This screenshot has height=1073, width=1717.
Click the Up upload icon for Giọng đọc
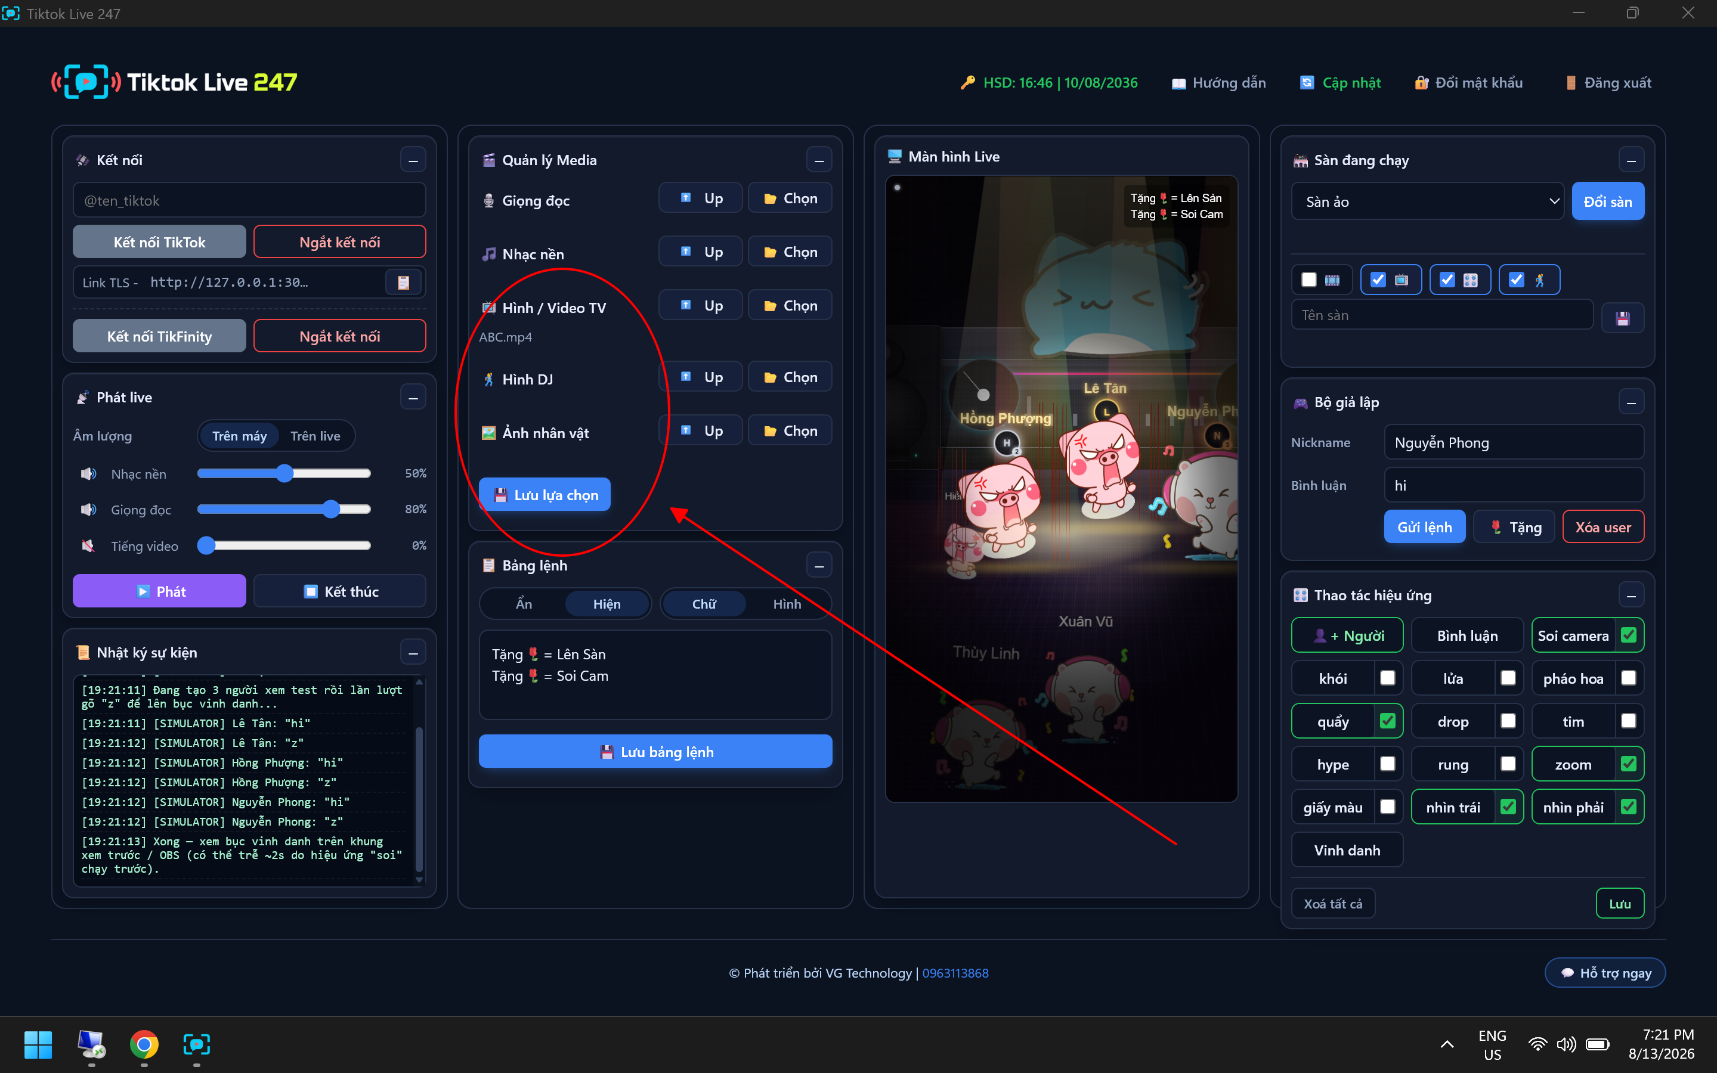[686, 198]
